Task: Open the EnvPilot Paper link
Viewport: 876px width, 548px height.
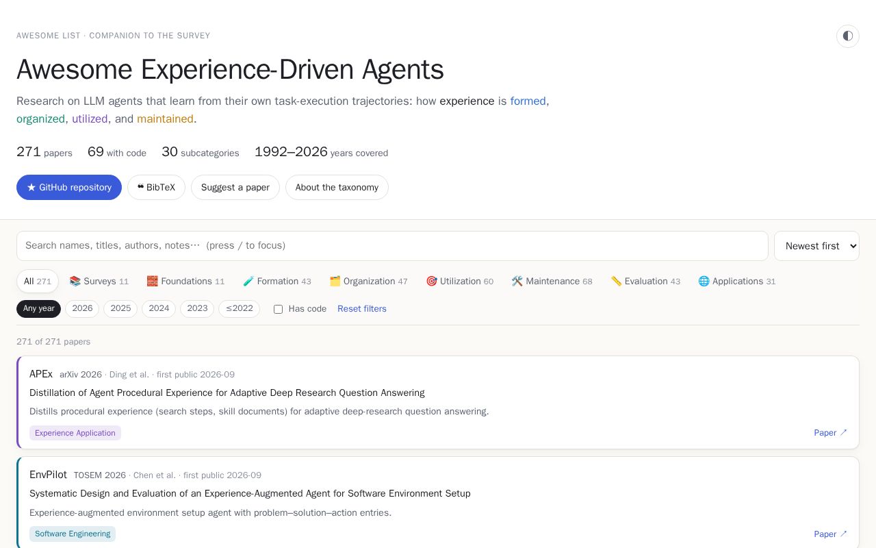Action: pyautogui.click(x=831, y=534)
